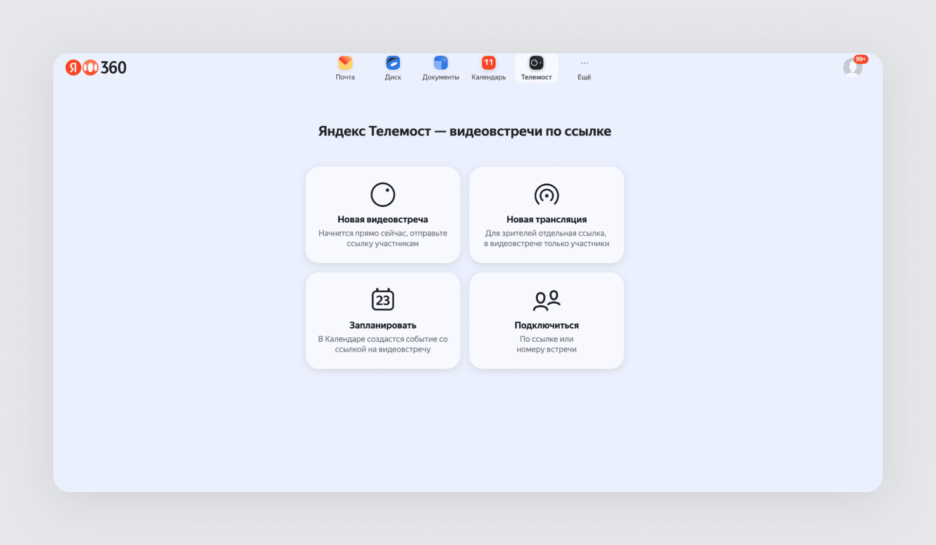Click the Диск tab label
The height and width of the screenshot is (545, 936).
click(393, 77)
